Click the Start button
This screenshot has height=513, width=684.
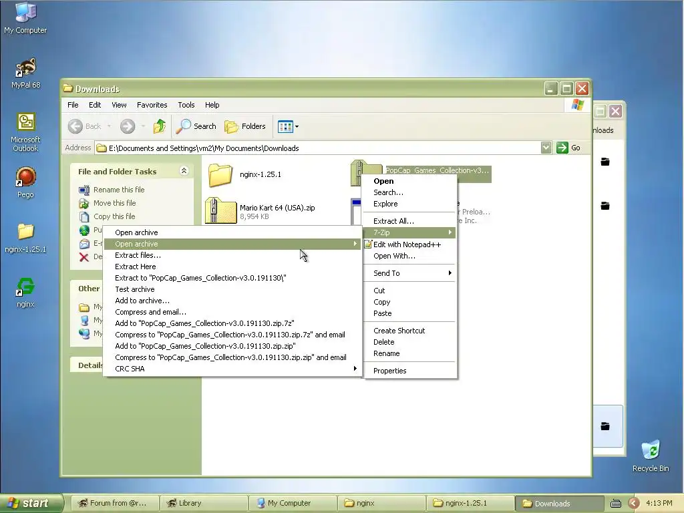tap(31, 503)
